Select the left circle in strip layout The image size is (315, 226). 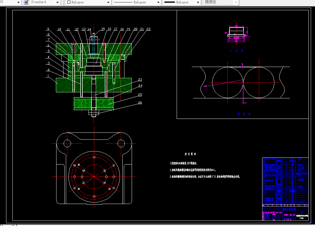(228, 82)
